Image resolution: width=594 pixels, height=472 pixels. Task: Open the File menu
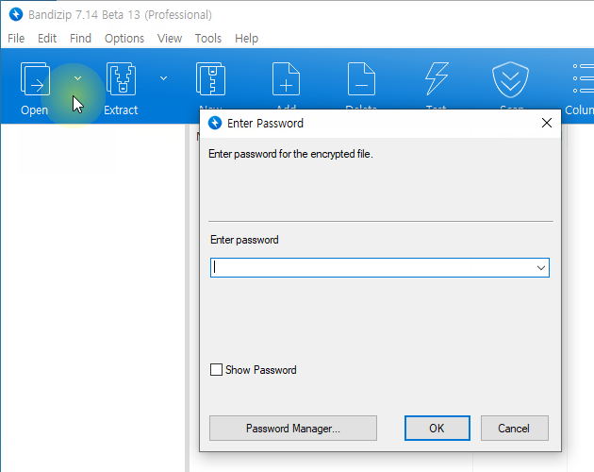coord(16,39)
